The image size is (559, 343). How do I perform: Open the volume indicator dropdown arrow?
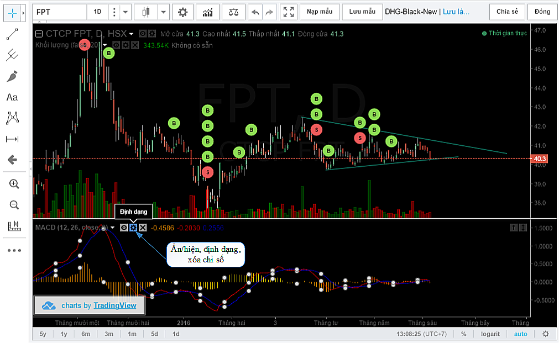pos(105,45)
